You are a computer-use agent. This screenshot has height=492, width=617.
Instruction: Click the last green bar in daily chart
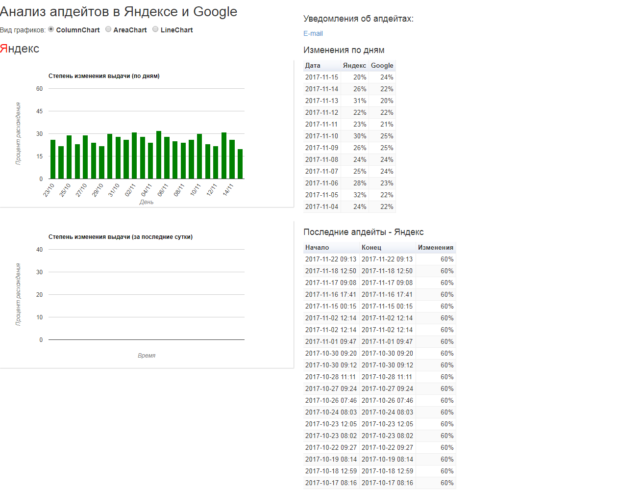coord(240,164)
